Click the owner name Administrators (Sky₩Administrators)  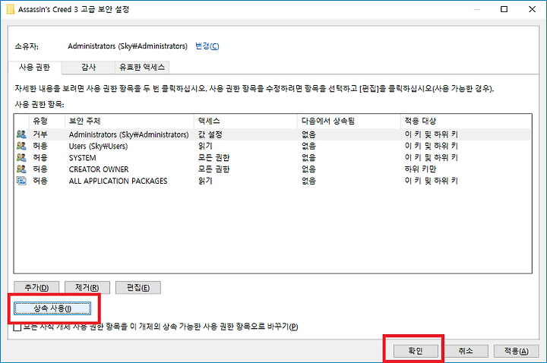(128, 46)
